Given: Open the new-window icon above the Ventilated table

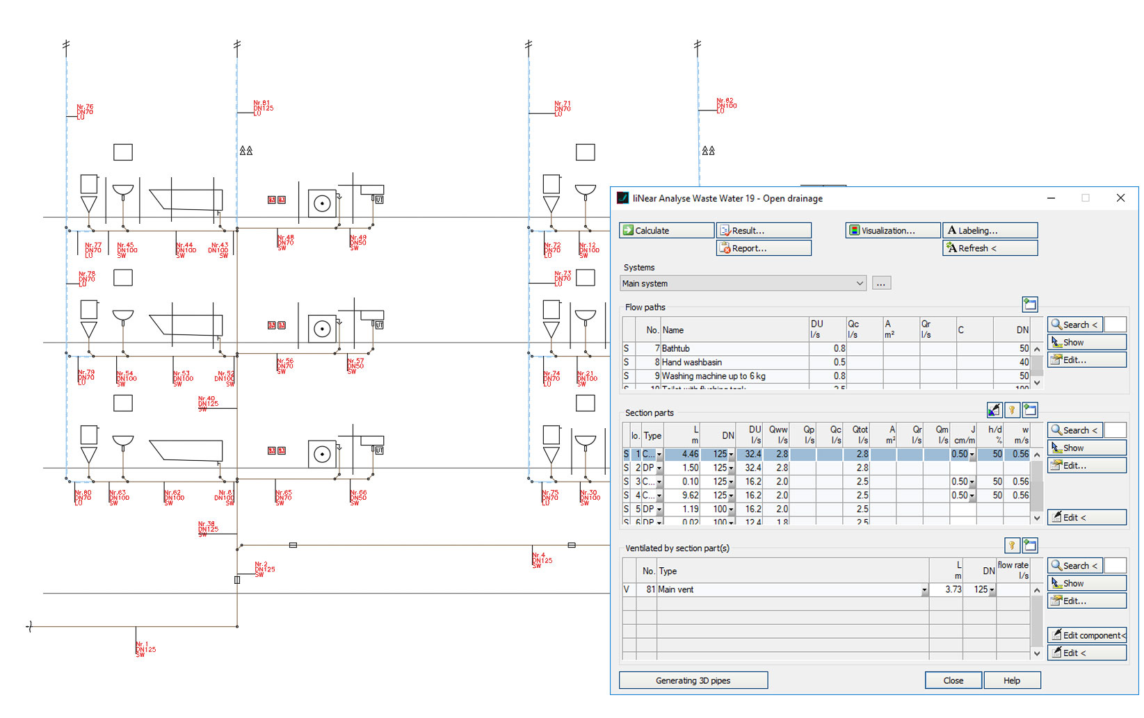Looking at the screenshot, I should click(x=1030, y=545).
